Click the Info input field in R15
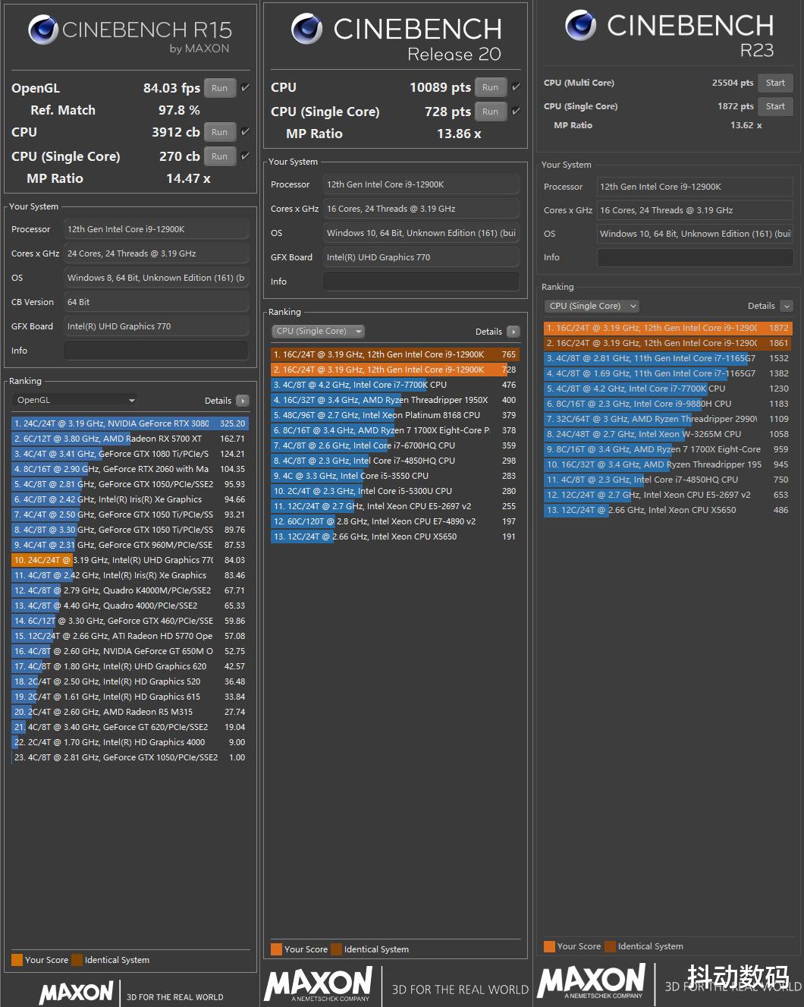804x1007 pixels. click(156, 351)
